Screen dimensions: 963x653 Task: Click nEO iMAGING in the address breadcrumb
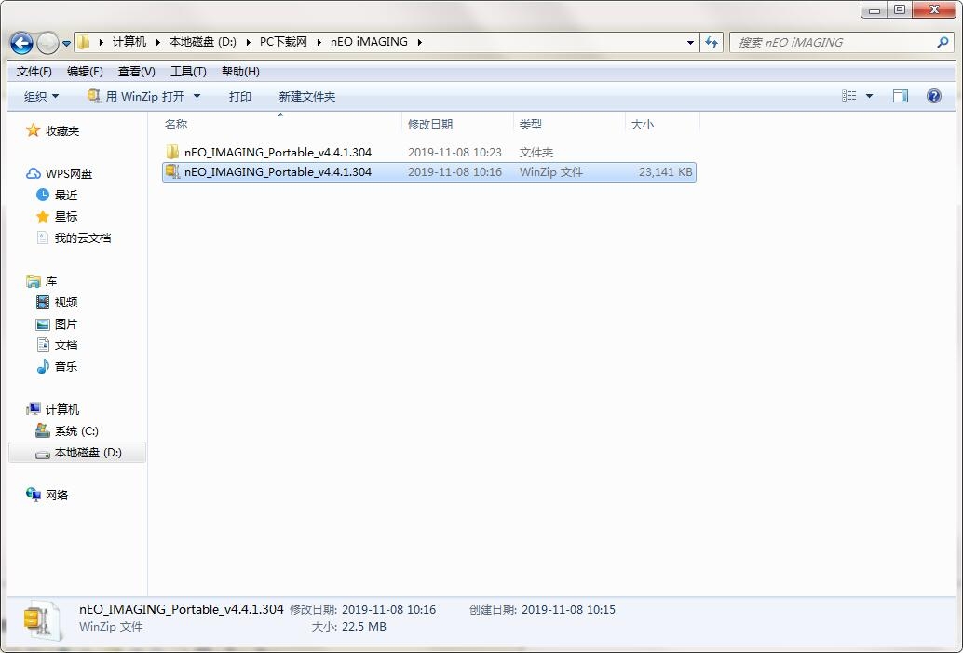coord(369,42)
